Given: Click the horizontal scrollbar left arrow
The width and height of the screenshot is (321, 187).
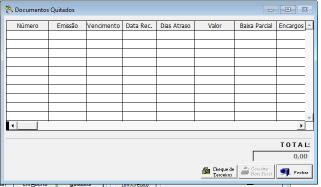Looking at the screenshot, I should (x=12, y=126).
